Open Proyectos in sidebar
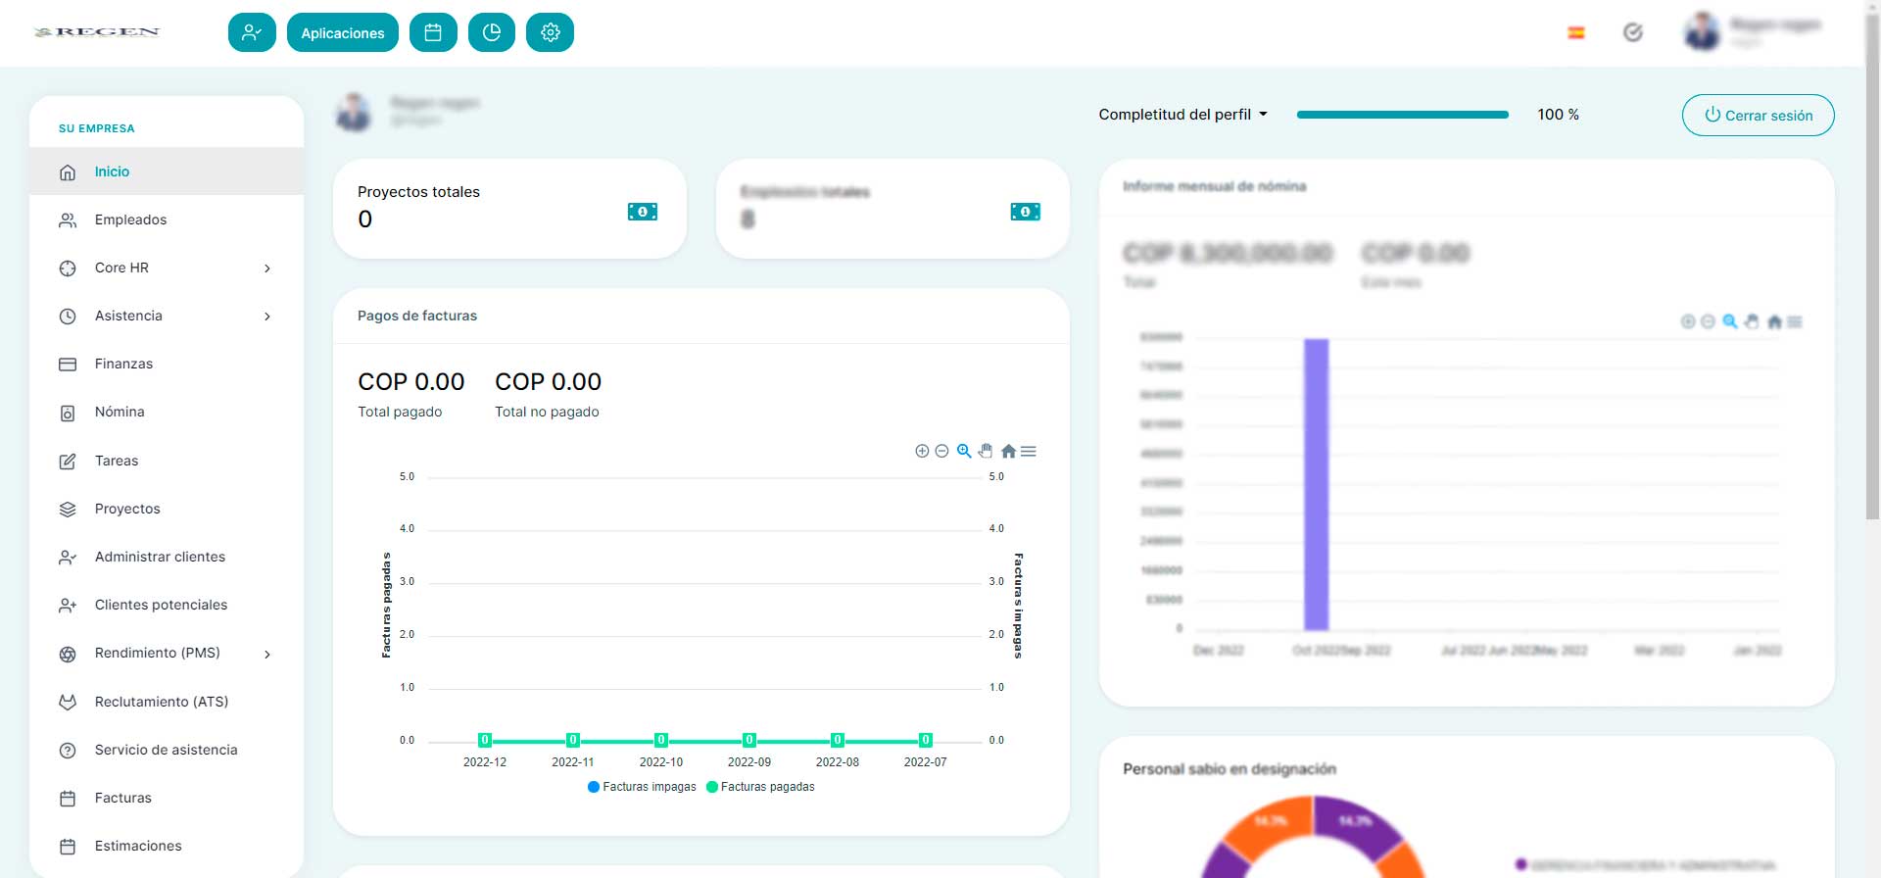This screenshot has height=878, width=1881. [167, 509]
